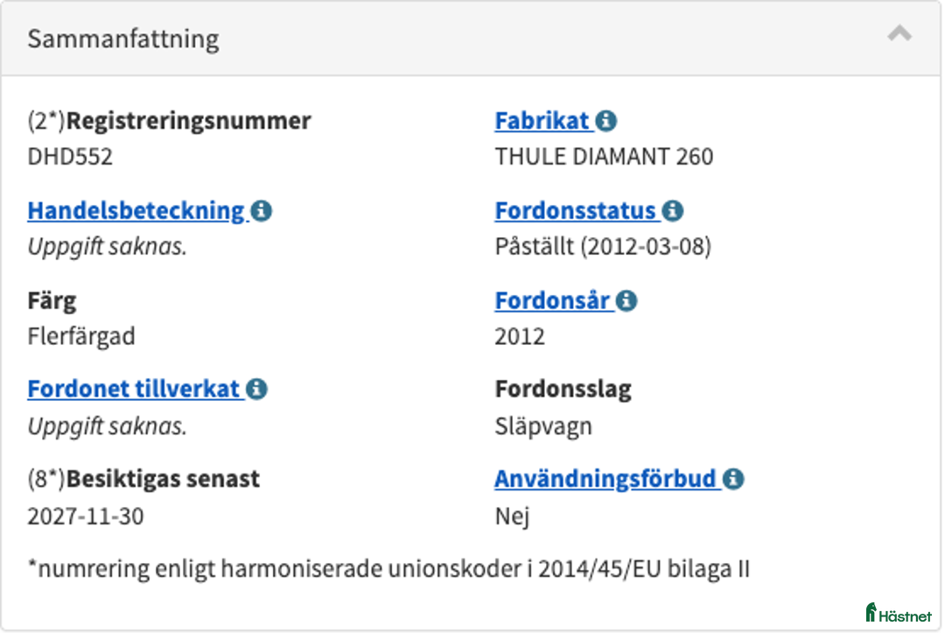
Task: Click the info icon beside Fordonsår
Action: pos(626,301)
